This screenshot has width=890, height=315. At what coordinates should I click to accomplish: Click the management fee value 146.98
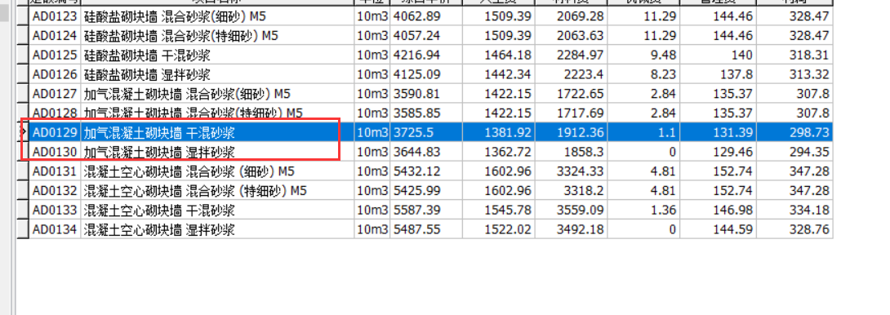point(732,210)
